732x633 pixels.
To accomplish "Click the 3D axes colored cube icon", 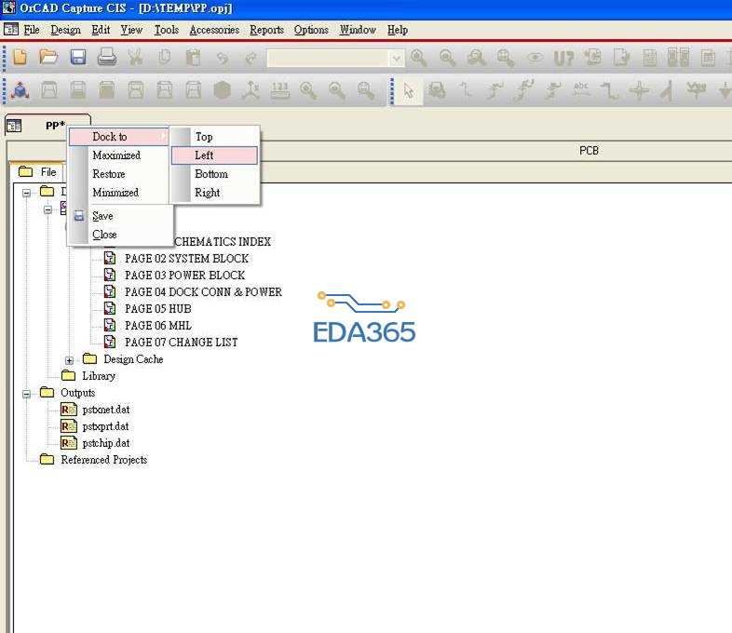I will (20, 90).
